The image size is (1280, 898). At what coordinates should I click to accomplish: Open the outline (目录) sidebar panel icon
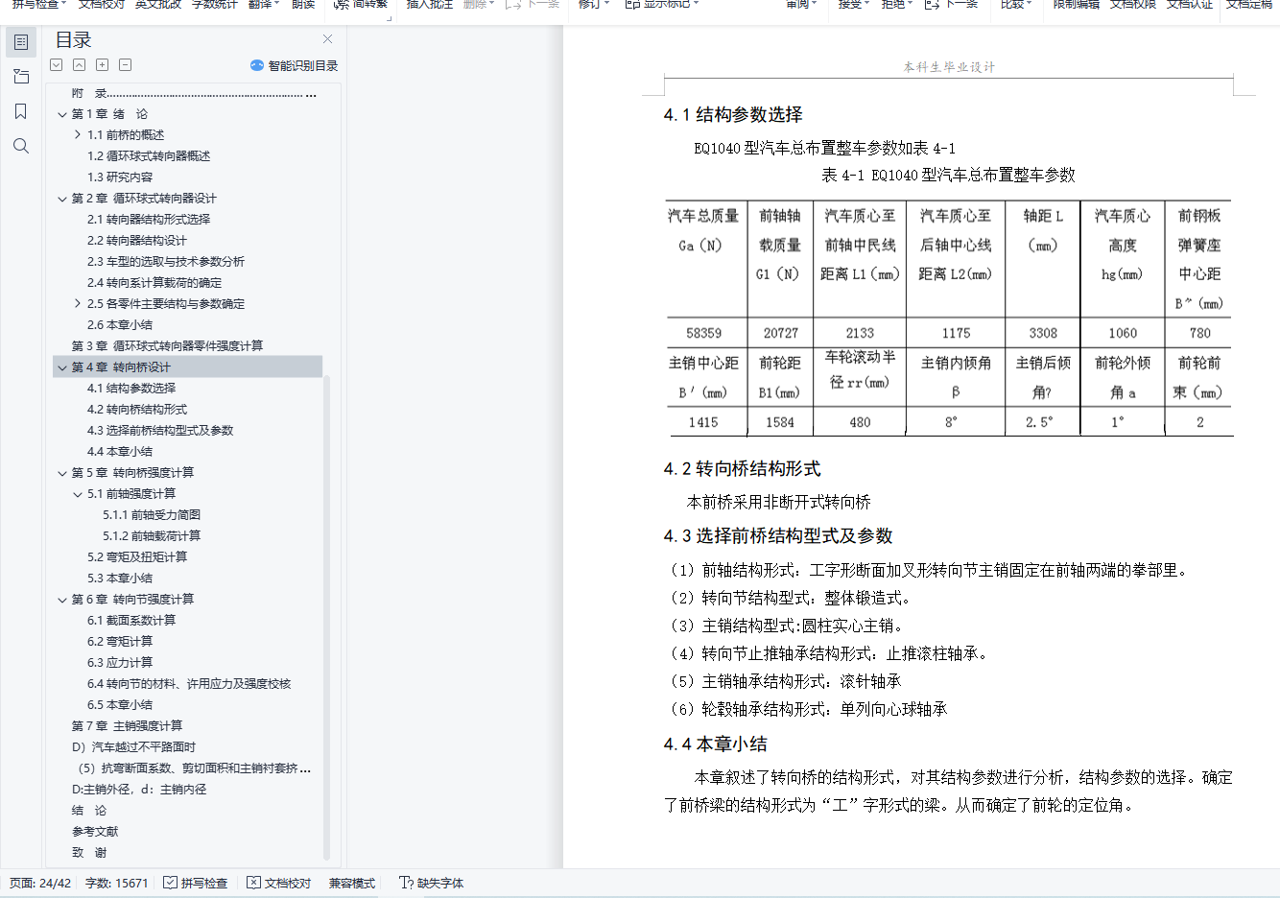click(21, 42)
